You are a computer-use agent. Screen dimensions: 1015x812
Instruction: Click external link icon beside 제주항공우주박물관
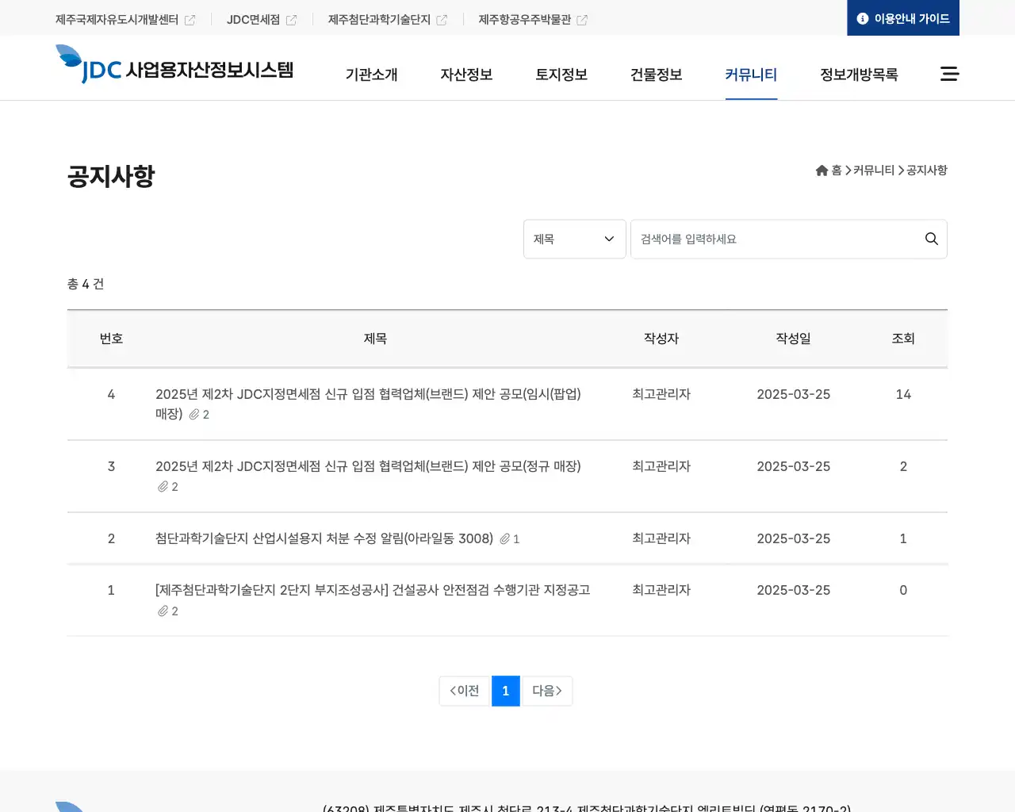[x=582, y=20]
